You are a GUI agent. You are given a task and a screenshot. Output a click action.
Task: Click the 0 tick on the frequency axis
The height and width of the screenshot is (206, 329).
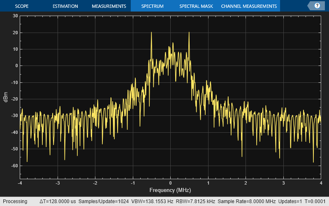[x=170, y=183]
